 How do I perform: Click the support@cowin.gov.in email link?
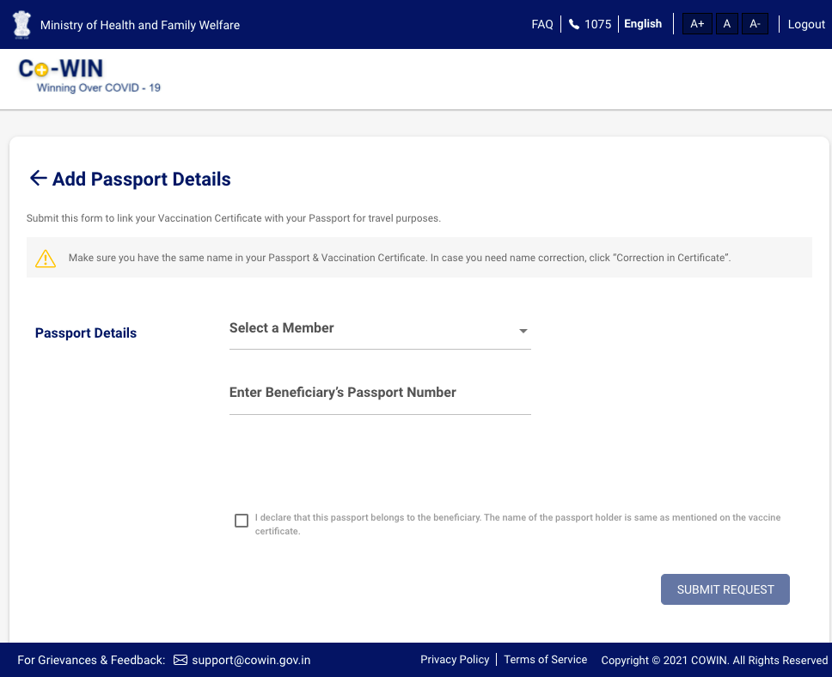251,660
